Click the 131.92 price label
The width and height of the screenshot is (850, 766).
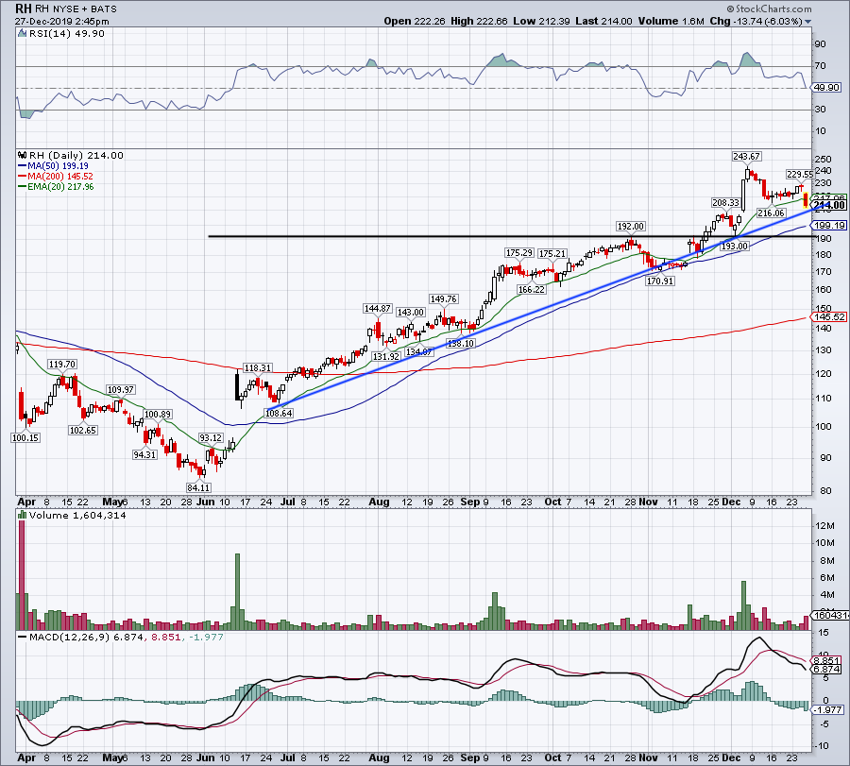tap(386, 356)
